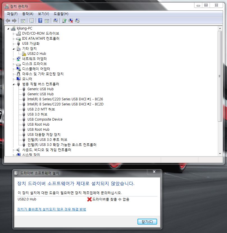Image resolution: width=227 pixels, height=233 pixels.
Task: Click the USB 3.0 허브 plug icon
Action: (x=24, y=114)
